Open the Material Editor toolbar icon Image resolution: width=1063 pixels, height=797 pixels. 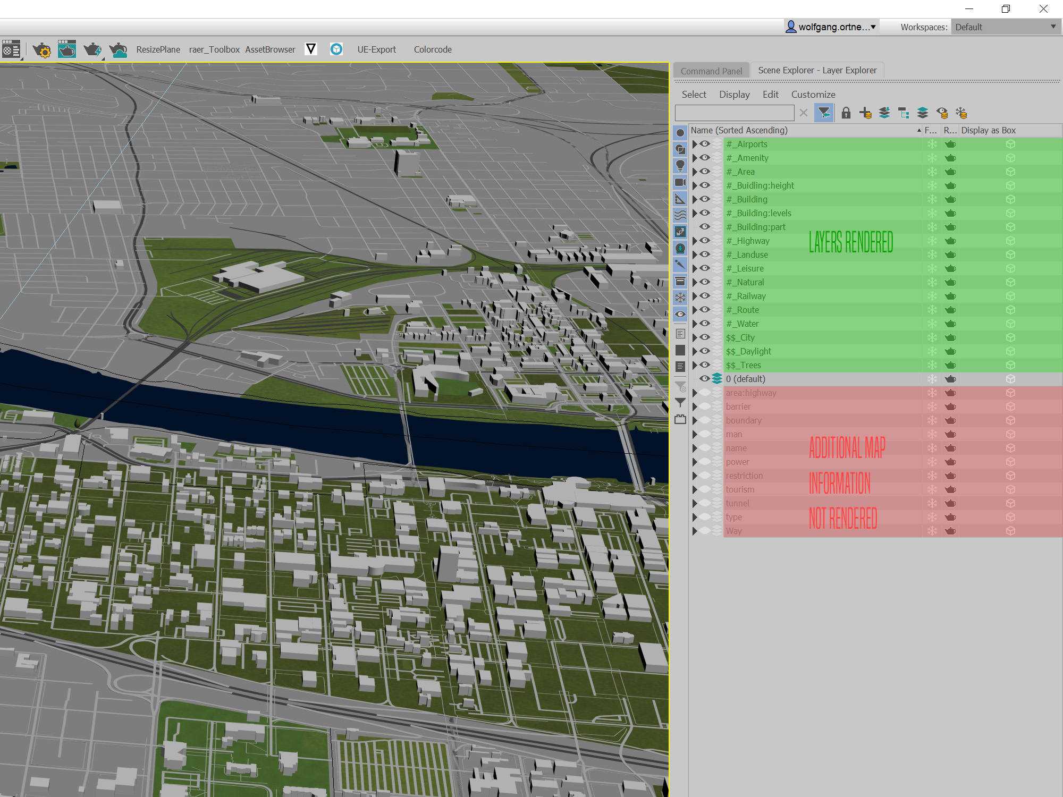[x=11, y=50]
